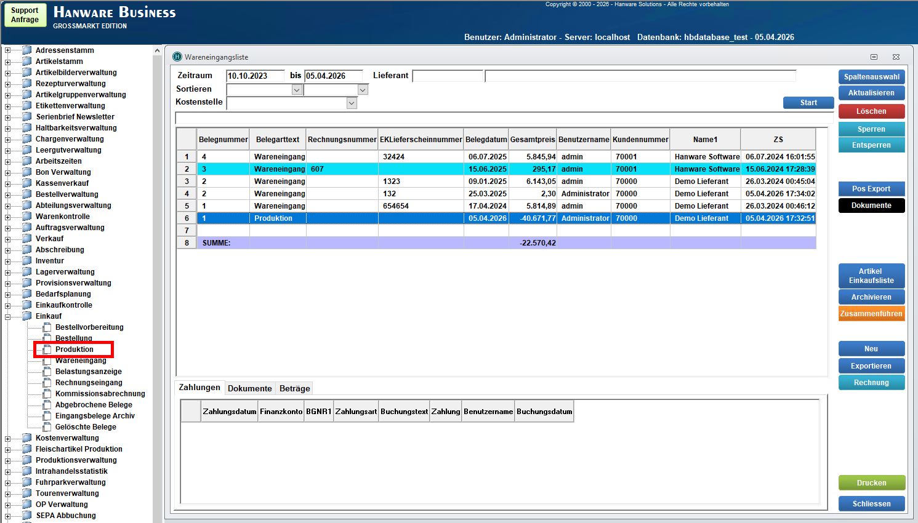Click the Lagerverwaltung folder icon
This screenshot has height=523, width=918.
(26, 272)
